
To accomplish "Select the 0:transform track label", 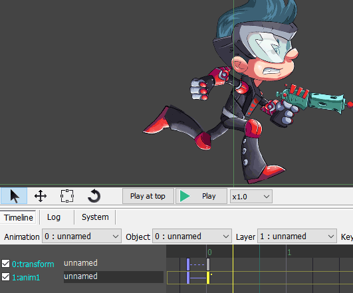I will (x=33, y=264).
